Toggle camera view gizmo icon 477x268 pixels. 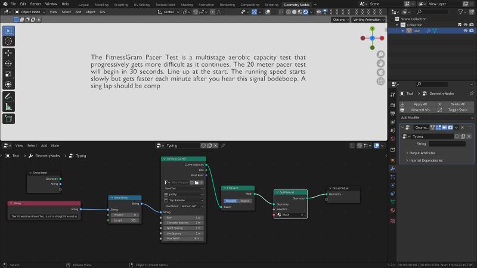380,72
